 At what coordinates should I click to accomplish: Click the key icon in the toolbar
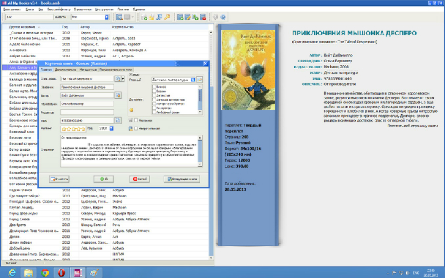click(167, 16)
